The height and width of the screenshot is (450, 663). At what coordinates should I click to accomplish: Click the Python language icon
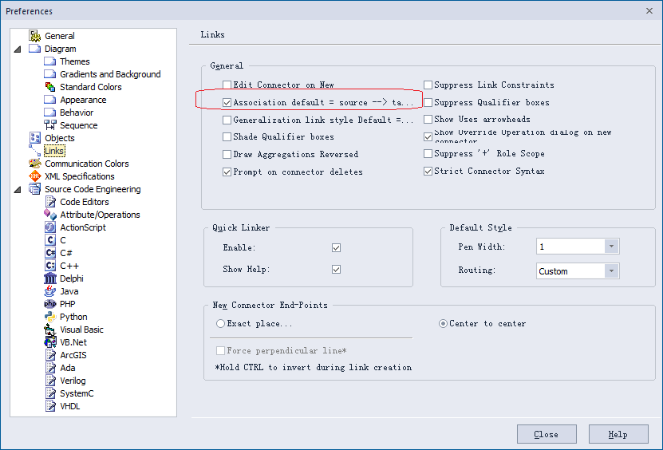[x=50, y=316]
